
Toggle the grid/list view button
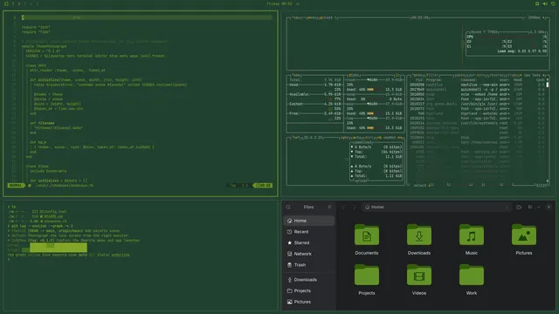pyautogui.click(x=530, y=208)
